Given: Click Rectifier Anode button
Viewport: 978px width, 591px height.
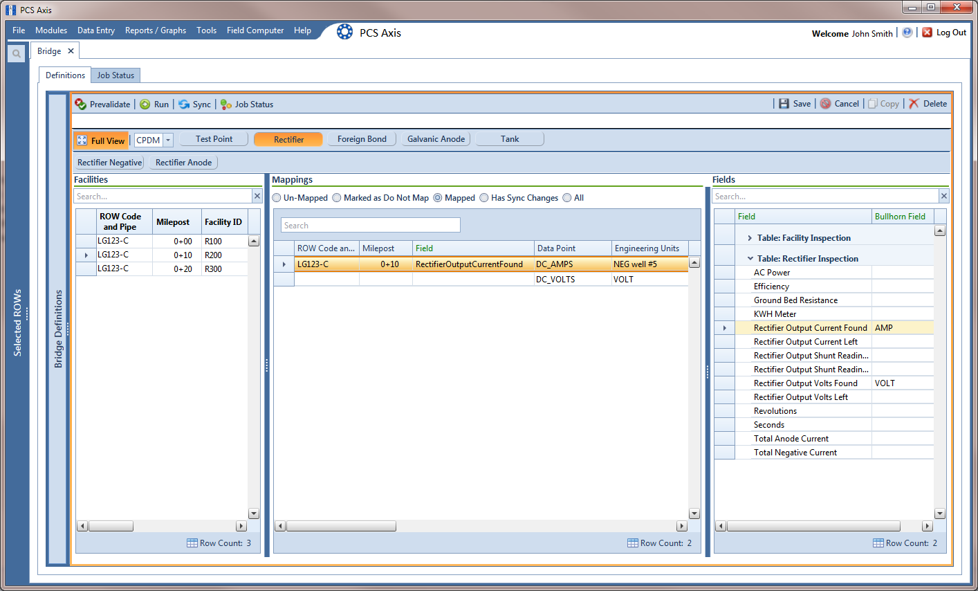Looking at the screenshot, I should pos(183,163).
